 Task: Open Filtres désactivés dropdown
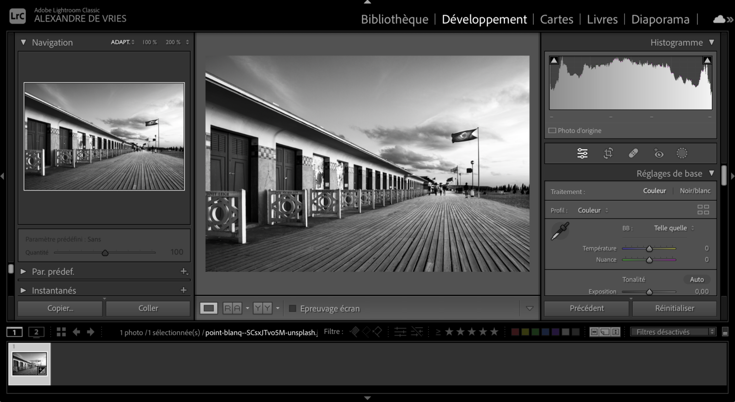[x=673, y=332]
